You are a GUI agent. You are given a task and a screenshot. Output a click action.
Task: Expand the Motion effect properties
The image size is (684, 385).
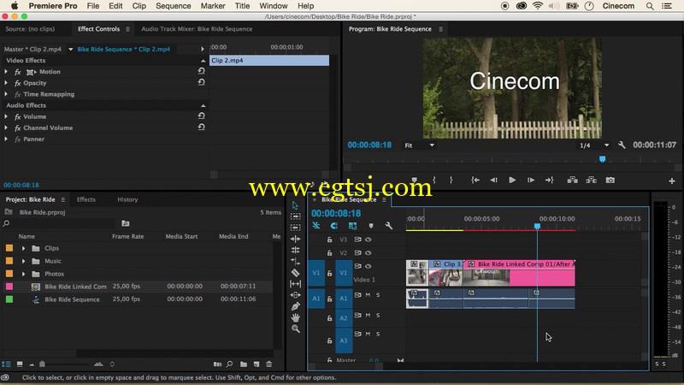tap(6, 72)
